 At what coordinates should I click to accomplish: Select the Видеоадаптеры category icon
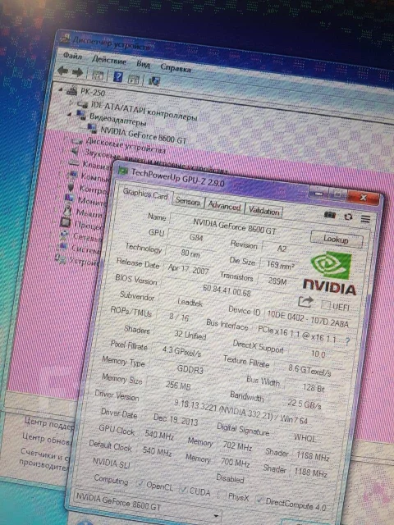pos(81,115)
